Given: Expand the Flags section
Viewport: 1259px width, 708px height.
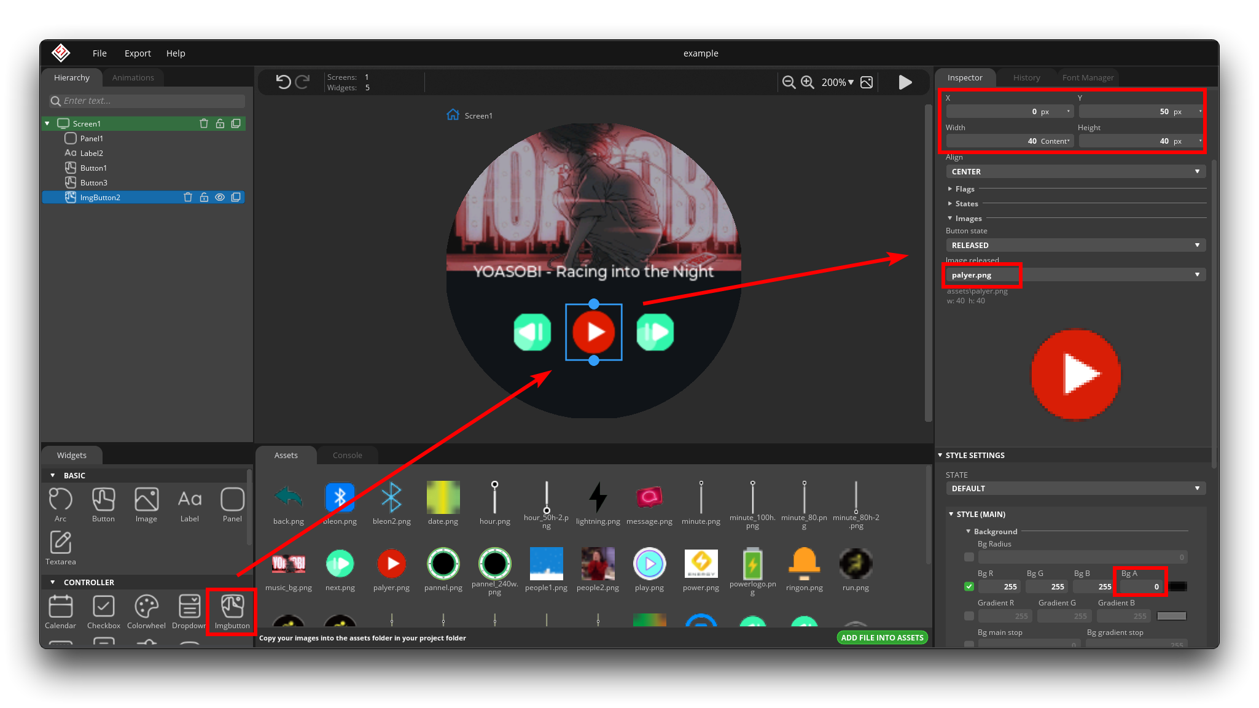Looking at the screenshot, I should [950, 189].
